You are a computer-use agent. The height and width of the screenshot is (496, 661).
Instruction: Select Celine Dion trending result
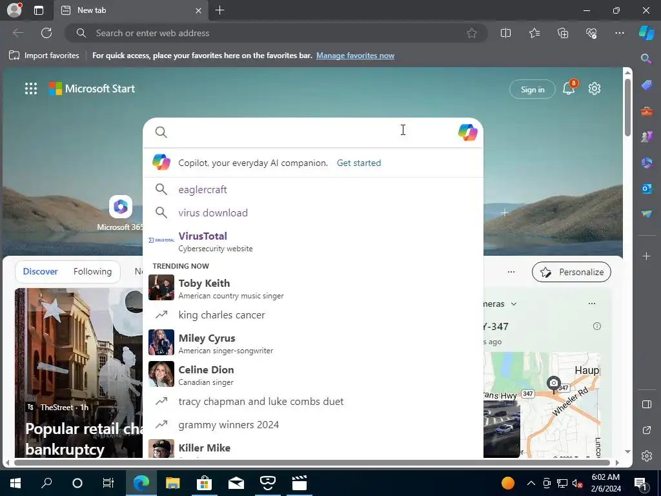click(x=313, y=375)
